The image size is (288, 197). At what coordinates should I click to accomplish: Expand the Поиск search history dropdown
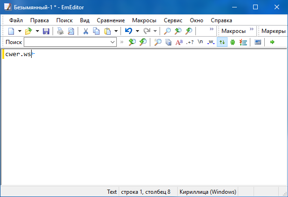tap(113, 42)
